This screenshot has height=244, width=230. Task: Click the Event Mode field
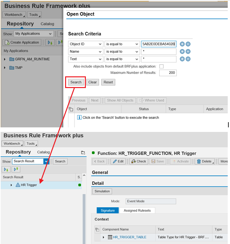click(151, 201)
